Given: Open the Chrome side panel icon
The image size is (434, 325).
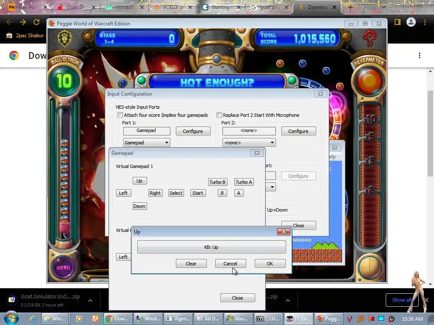Looking at the screenshot, I should click(x=398, y=22).
